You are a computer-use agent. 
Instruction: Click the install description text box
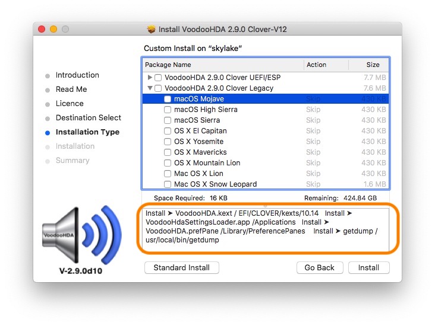pos(267,230)
